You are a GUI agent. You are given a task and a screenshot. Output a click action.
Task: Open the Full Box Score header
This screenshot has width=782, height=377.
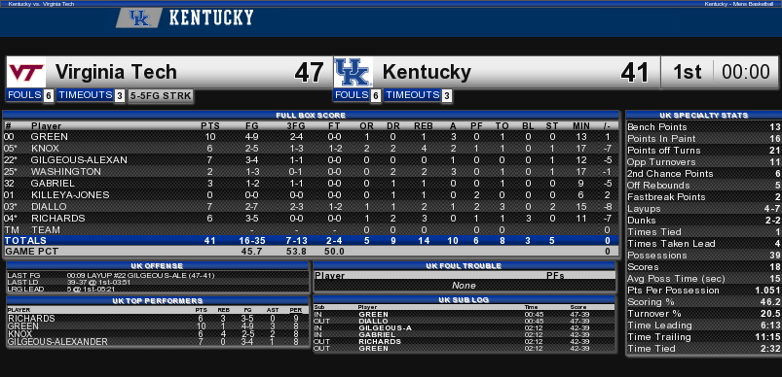pyautogui.click(x=311, y=116)
